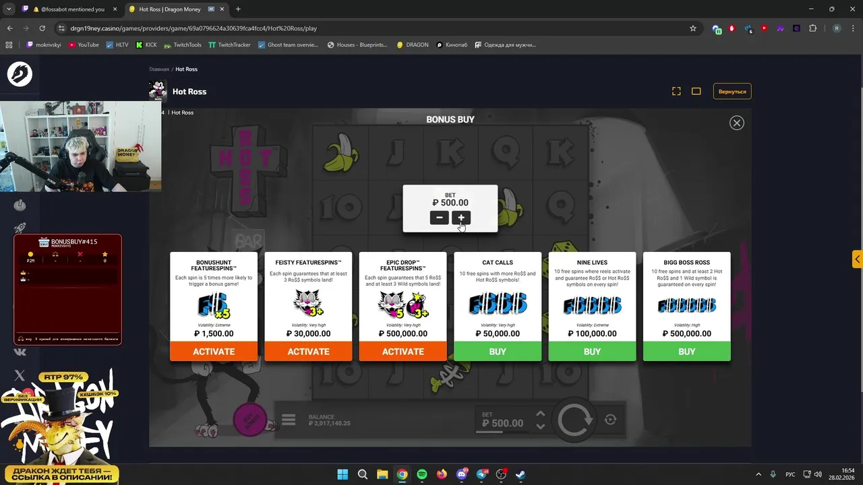
Task: Show hidden system tray icons
Action: 758,474
